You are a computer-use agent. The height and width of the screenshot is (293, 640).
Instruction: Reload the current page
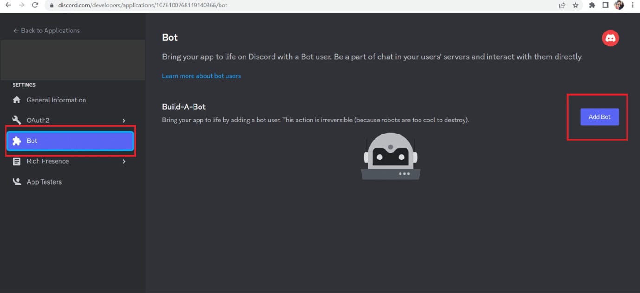(x=35, y=5)
